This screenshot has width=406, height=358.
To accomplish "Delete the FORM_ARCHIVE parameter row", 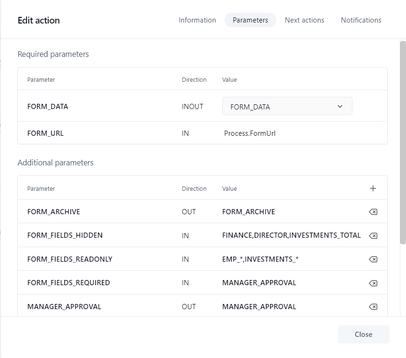I will point(373,212).
